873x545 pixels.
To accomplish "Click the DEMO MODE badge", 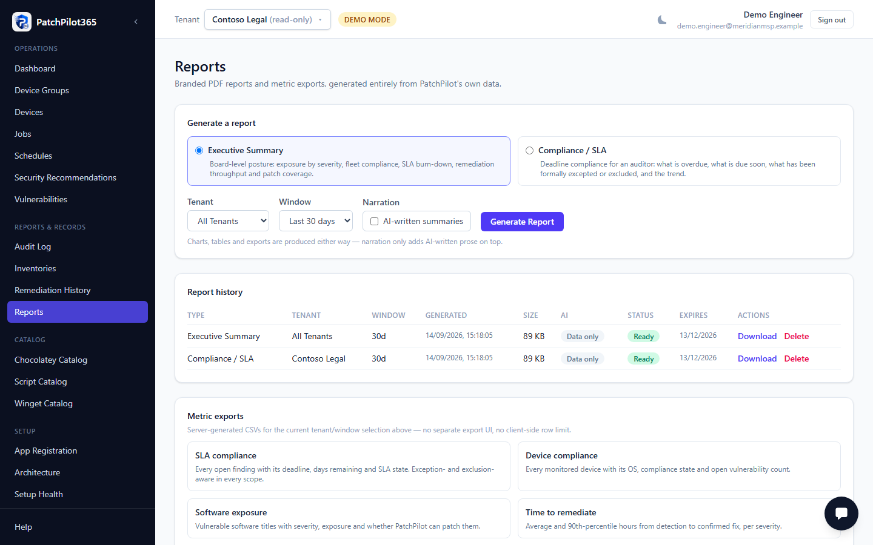I will (x=367, y=19).
